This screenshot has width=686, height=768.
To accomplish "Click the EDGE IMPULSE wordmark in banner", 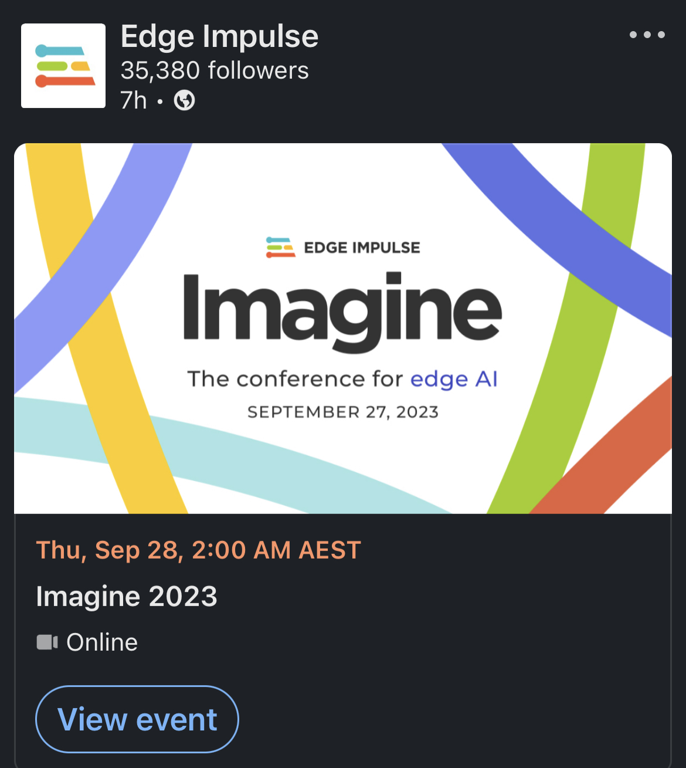I will 362,248.
